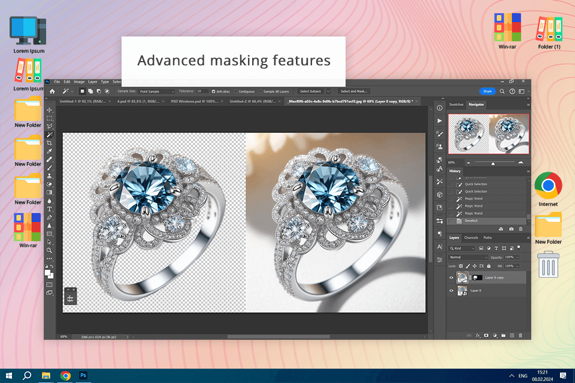Create new group folder icon in Layers
The height and width of the screenshot is (383, 575).
(503, 335)
